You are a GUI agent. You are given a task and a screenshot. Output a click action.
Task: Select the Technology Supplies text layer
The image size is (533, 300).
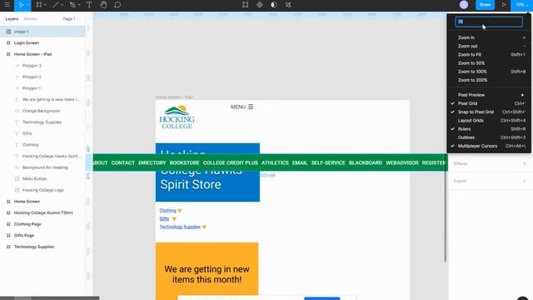42,122
